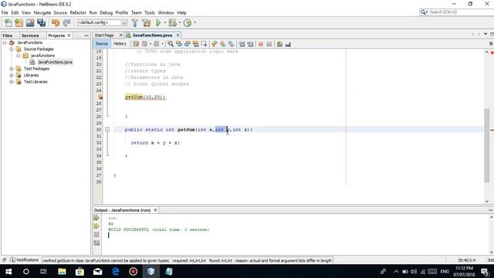Open Microsoft Edge from the taskbar

(116, 271)
